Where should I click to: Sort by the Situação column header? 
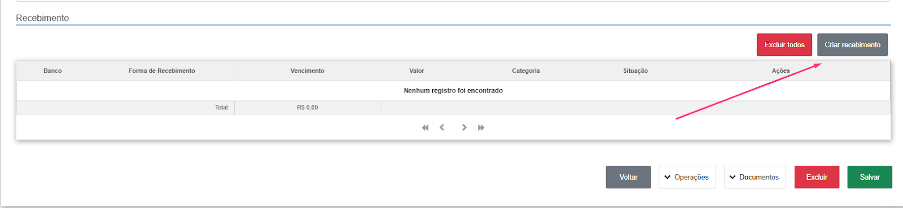click(635, 71)
